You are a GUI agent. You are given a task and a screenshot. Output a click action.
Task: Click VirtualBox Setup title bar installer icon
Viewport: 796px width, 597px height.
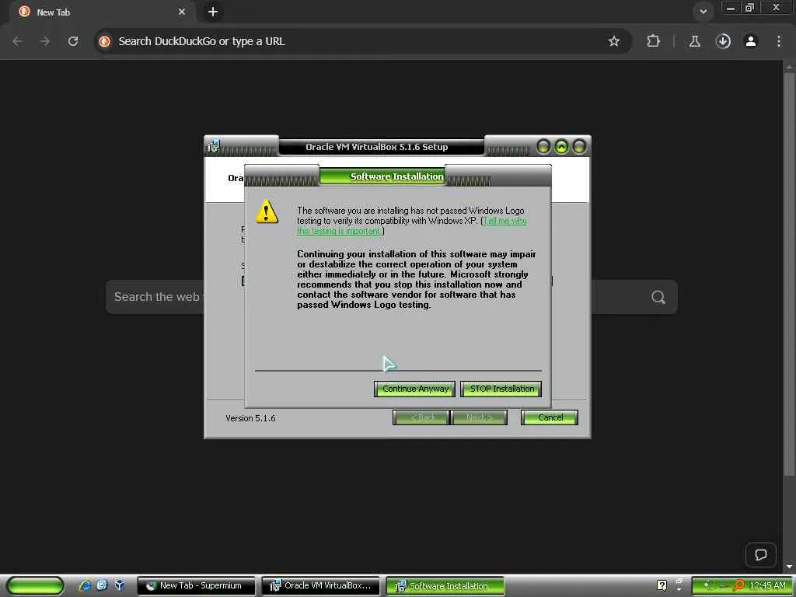[x=213, y=147]
